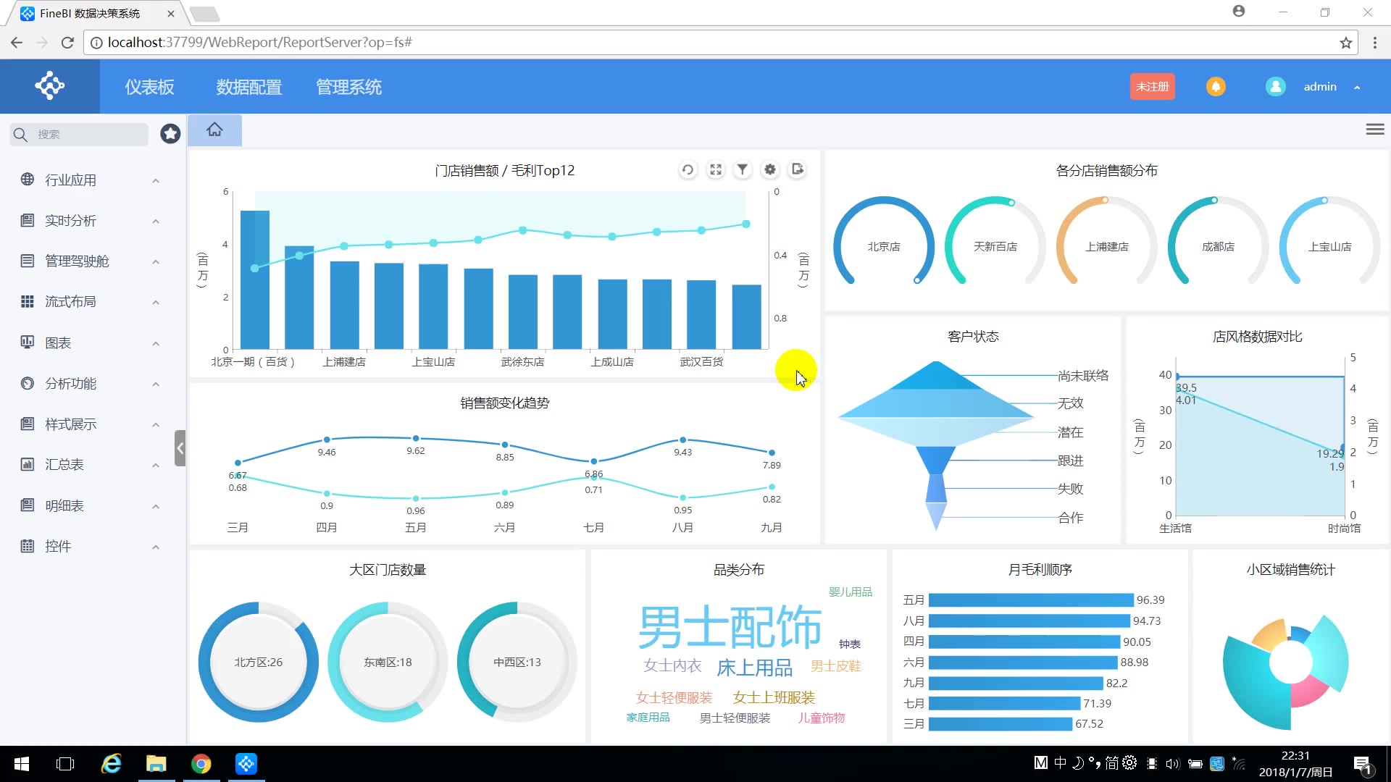Open the notification bell icon
The height and width of the screenshot is (782, 1391).
pos(1216,86)
